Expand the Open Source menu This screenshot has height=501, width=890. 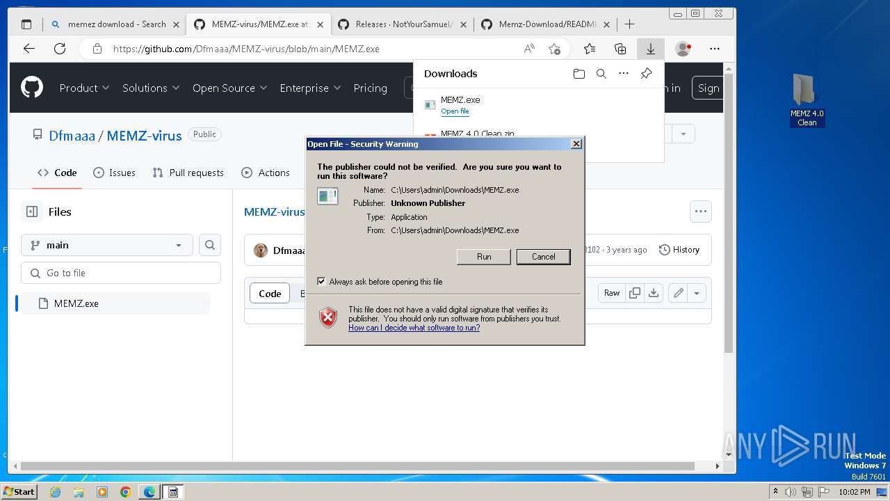[230, 88]
